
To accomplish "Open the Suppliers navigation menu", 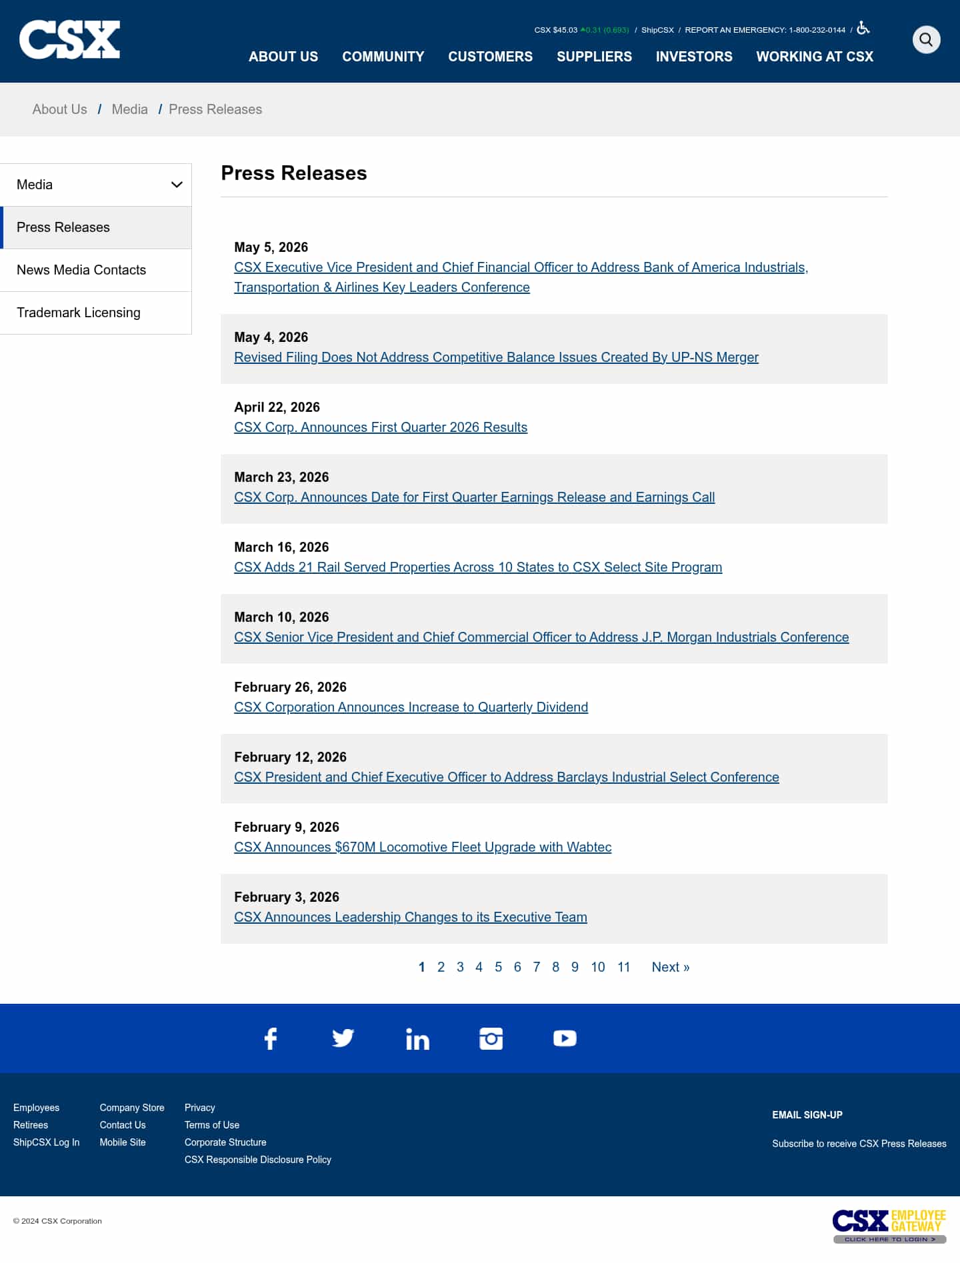I will (x=595, y=57).
